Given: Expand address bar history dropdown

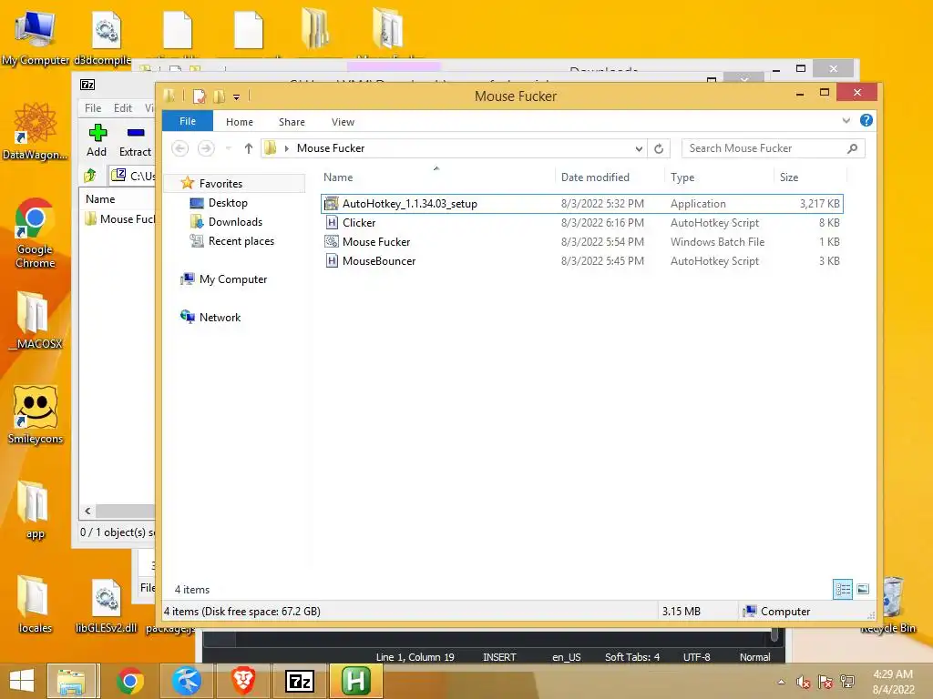Looking at the screenshot, I should click(639, 148).
